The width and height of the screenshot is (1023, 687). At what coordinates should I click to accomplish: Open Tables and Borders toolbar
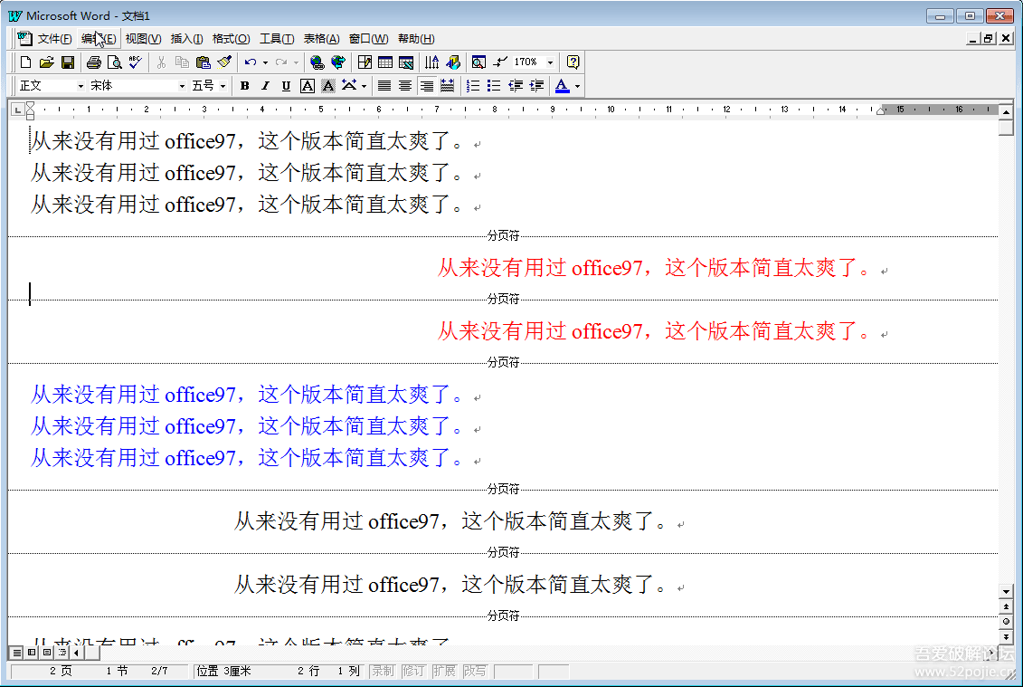[365, 62]
